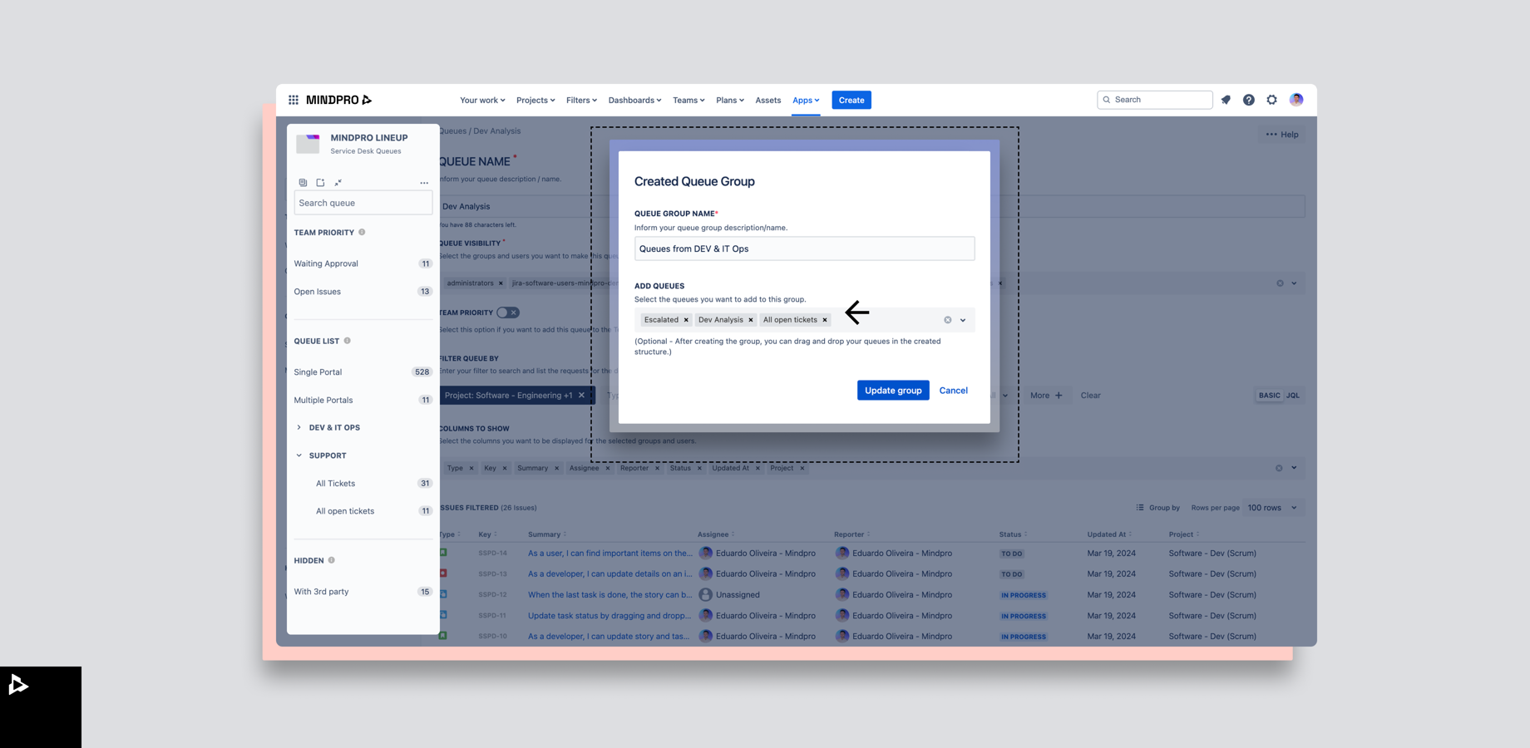Open the Dashboards menu

[634, 100]
